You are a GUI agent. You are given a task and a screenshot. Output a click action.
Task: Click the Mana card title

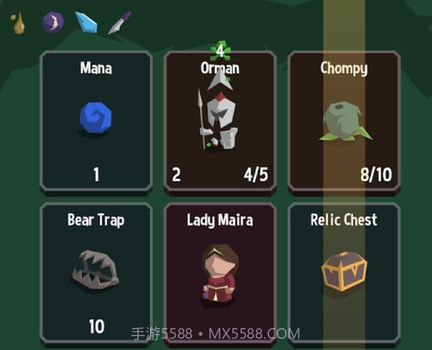[96, 68]
